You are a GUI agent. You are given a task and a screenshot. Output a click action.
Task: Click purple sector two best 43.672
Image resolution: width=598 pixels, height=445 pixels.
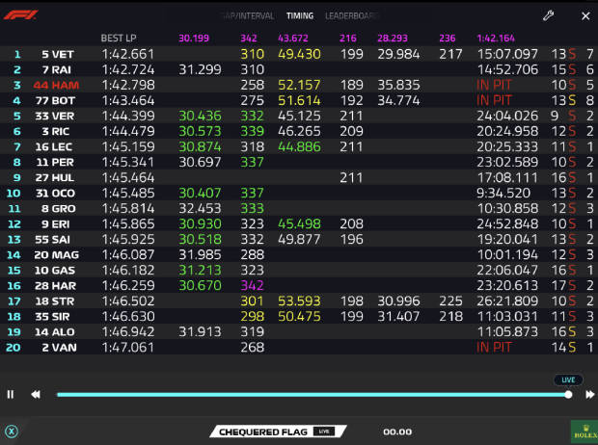click(293, 39)
